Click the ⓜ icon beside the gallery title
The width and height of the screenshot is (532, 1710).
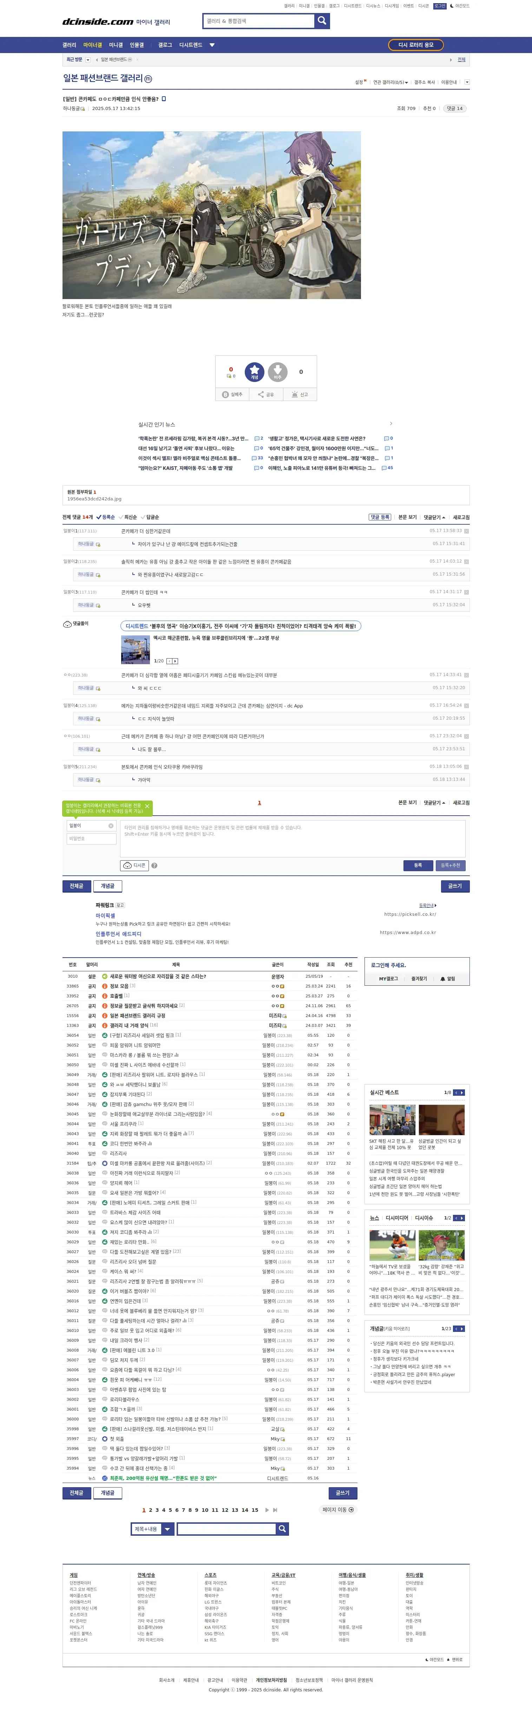point(148,79)
